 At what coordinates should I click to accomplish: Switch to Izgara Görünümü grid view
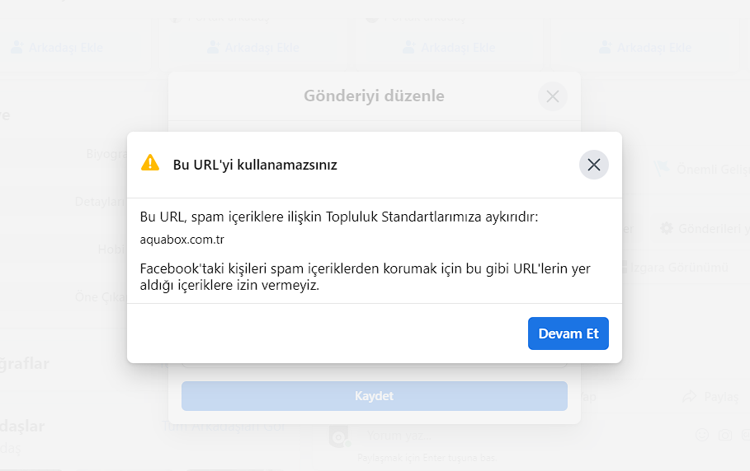click(674, 268)
